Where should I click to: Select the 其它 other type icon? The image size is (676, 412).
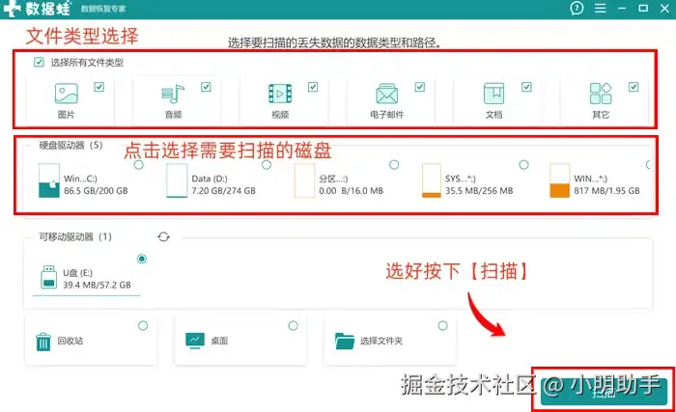[x=601, y=94]
